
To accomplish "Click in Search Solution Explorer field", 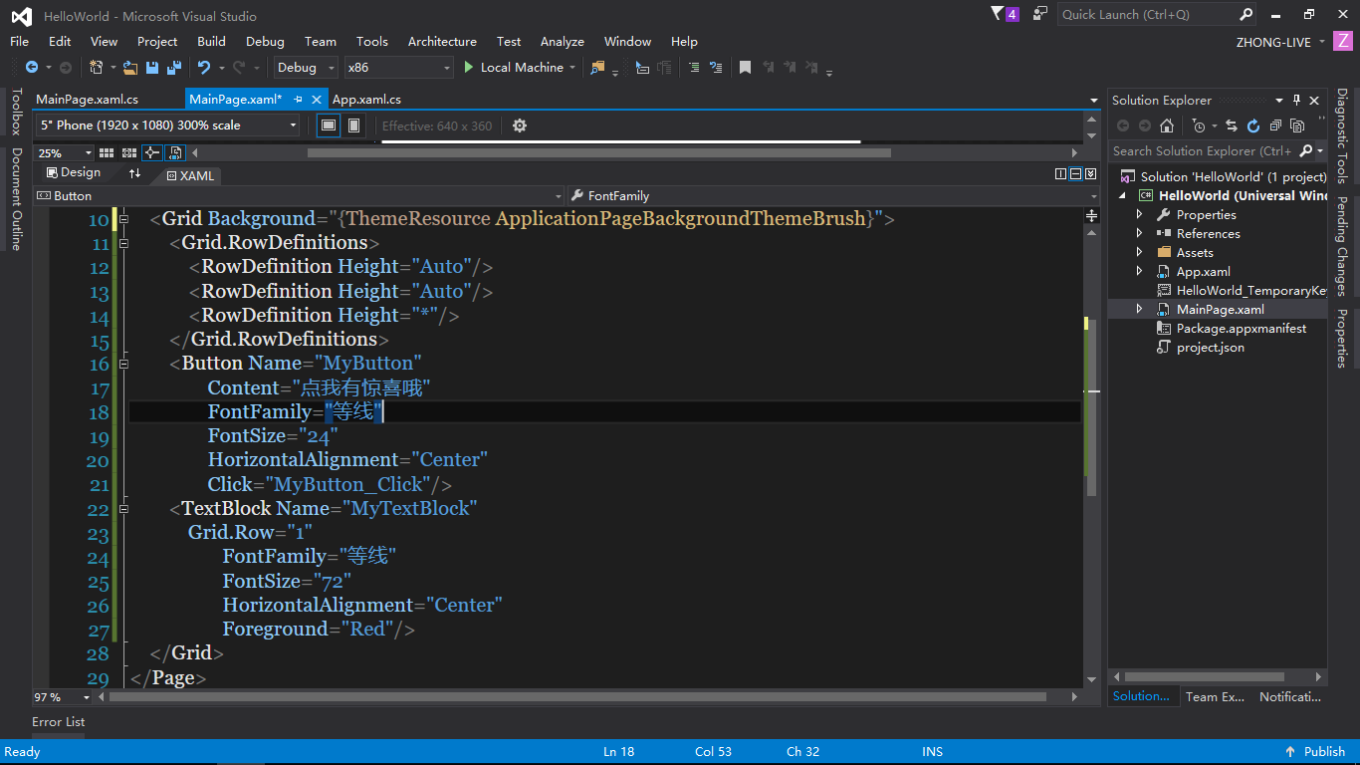I will (x=1210, y=151).
